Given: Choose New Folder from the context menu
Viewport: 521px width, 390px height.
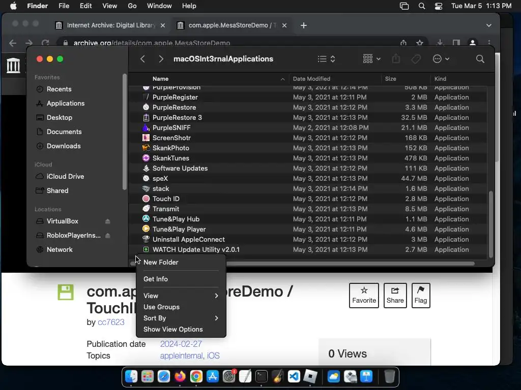Looking at the screenshot, I should click(181, 263).
